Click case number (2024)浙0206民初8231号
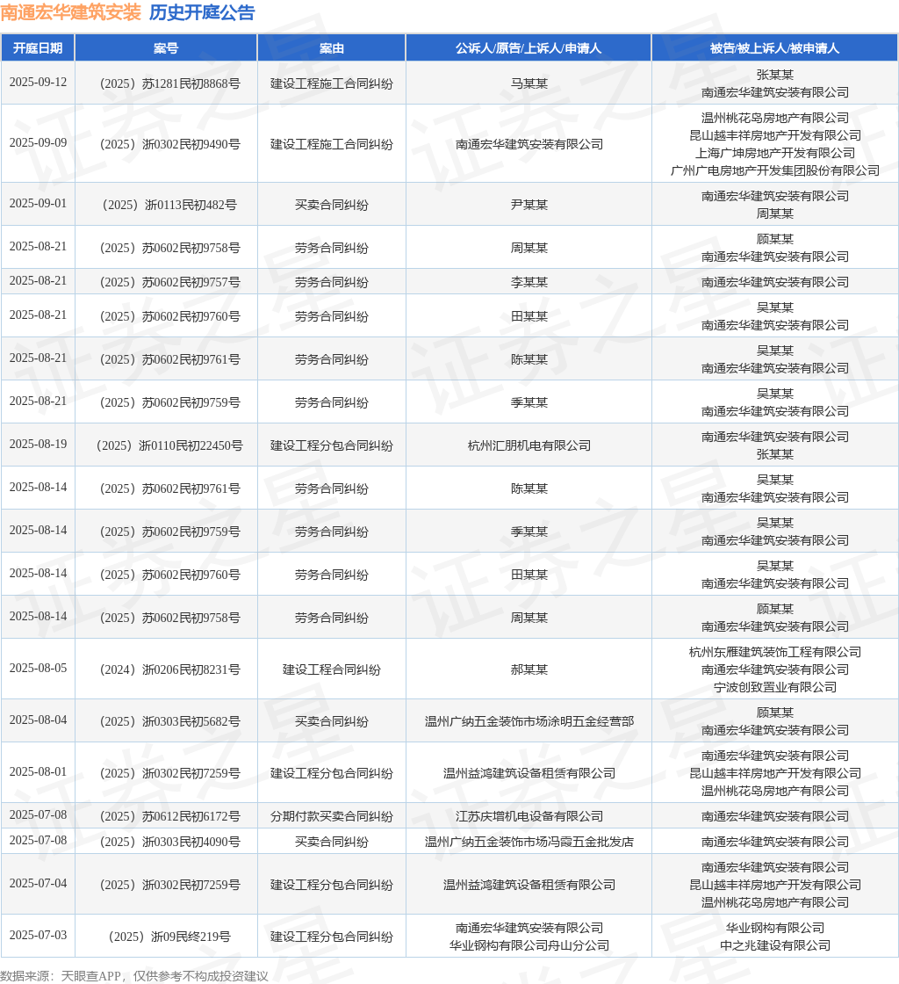Screen dimensions: 899x984 [170, 669]
